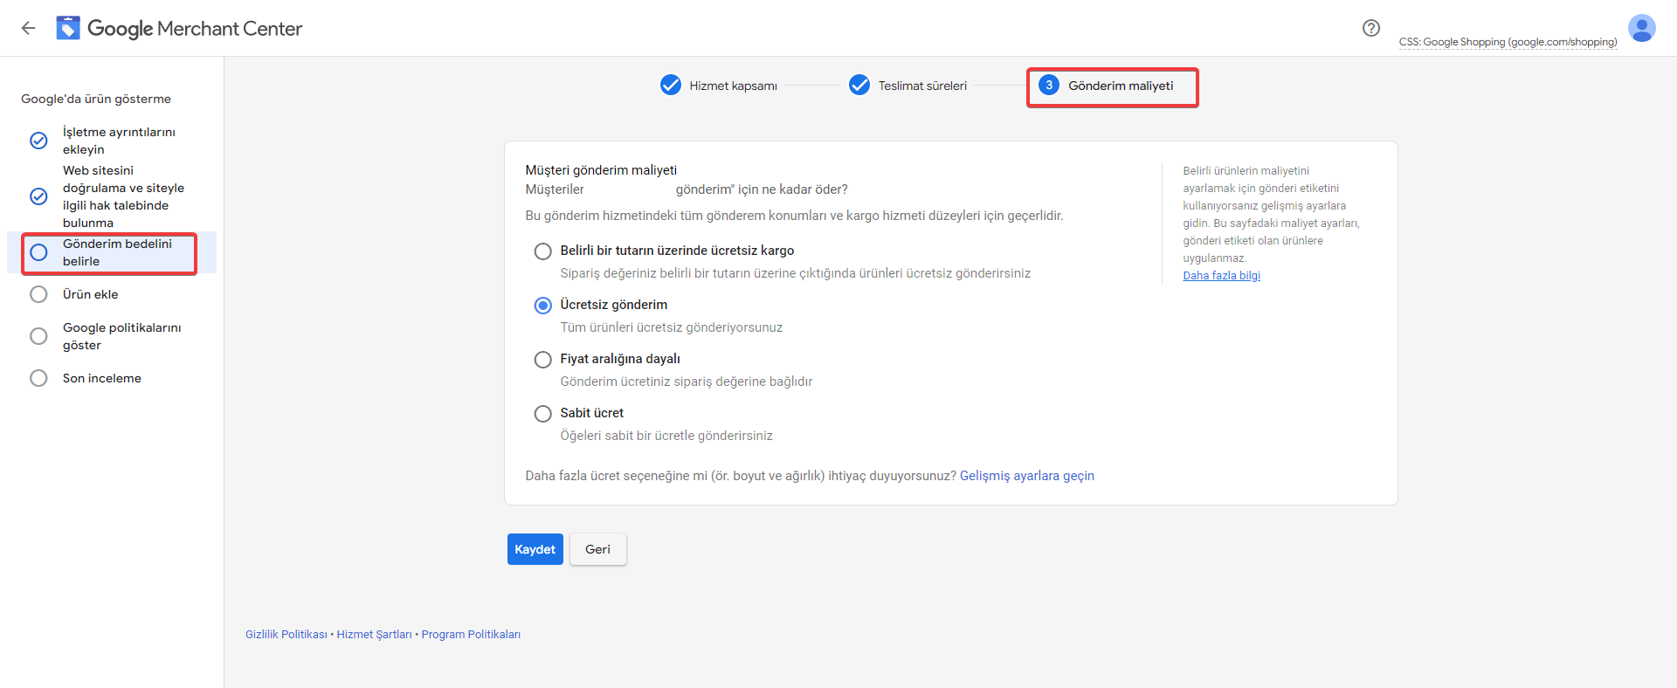Viewport: 1677px width, 688px height.
Task: Open Google politikalarını göster sidebar item
Action: [121, 336]
